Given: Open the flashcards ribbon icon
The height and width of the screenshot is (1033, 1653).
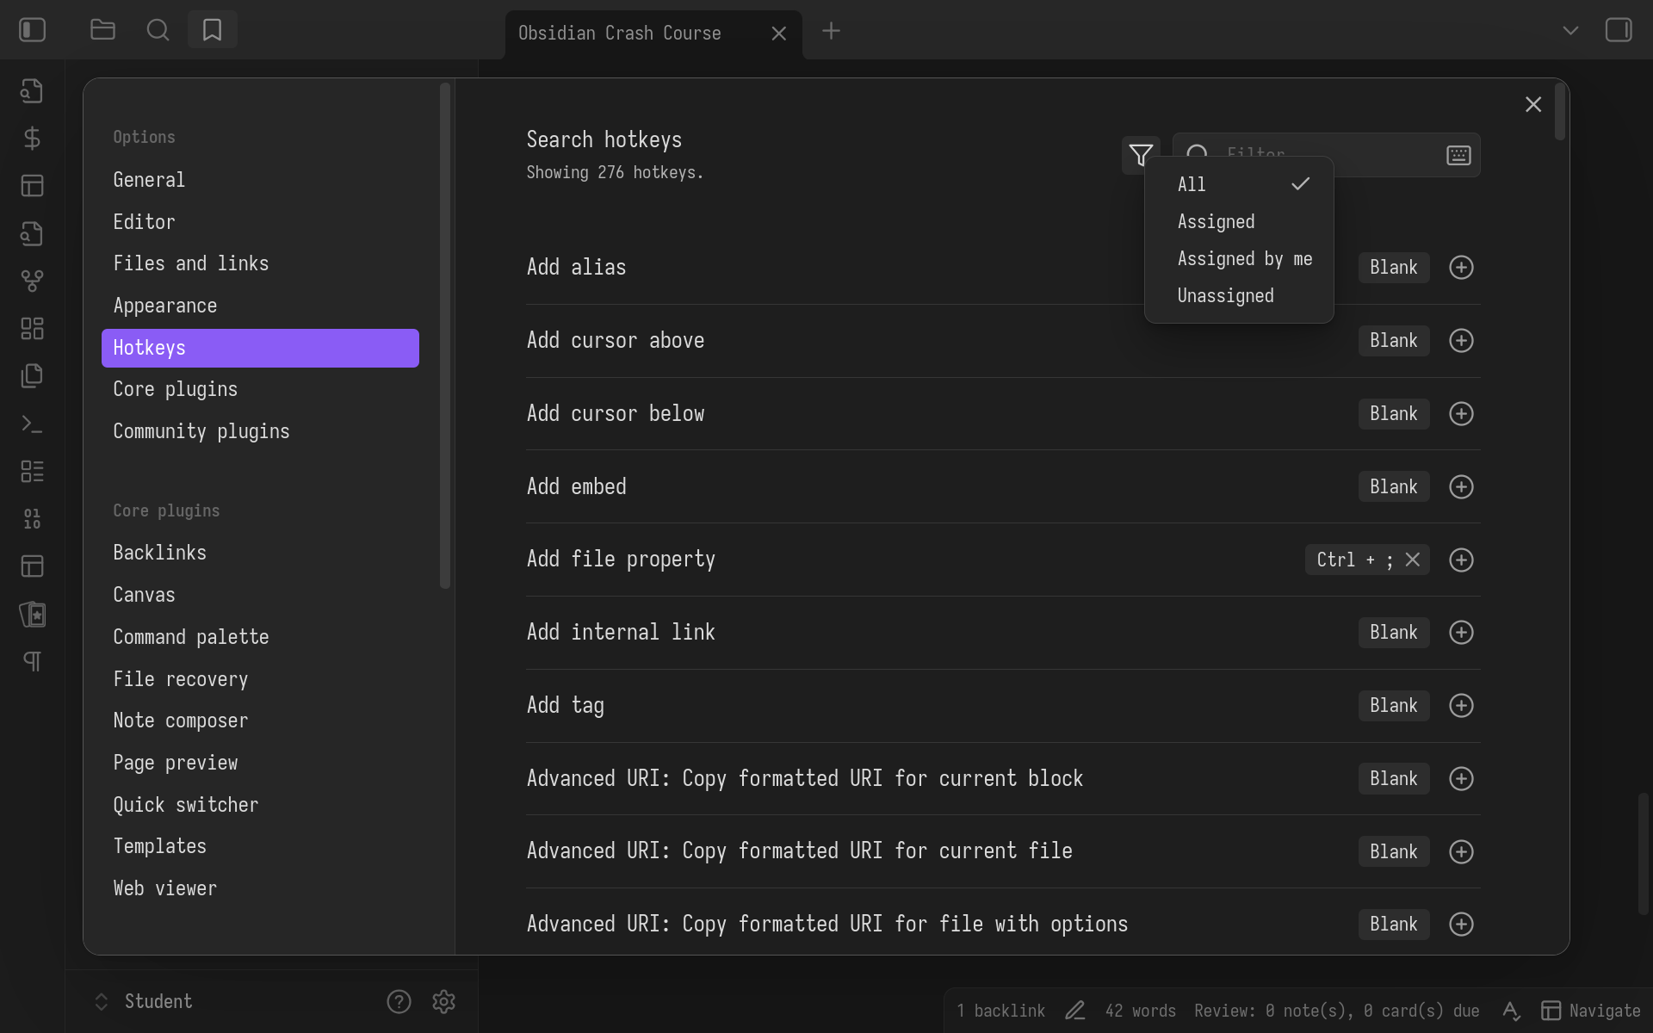Looking at the screenshot, I should [x=32, y=614].
